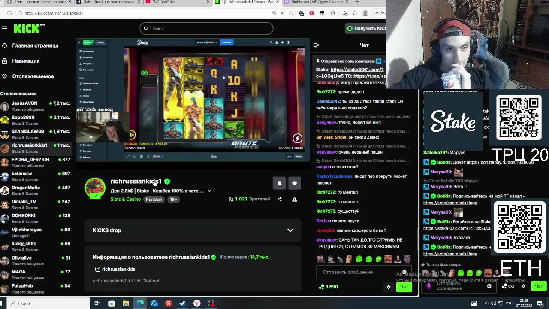Open followed channel MARA

[35, 275]
